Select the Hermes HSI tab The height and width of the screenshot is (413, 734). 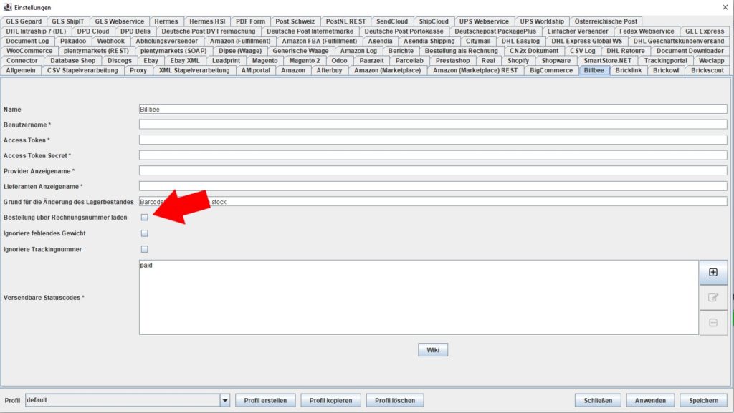tap(207, 21)
